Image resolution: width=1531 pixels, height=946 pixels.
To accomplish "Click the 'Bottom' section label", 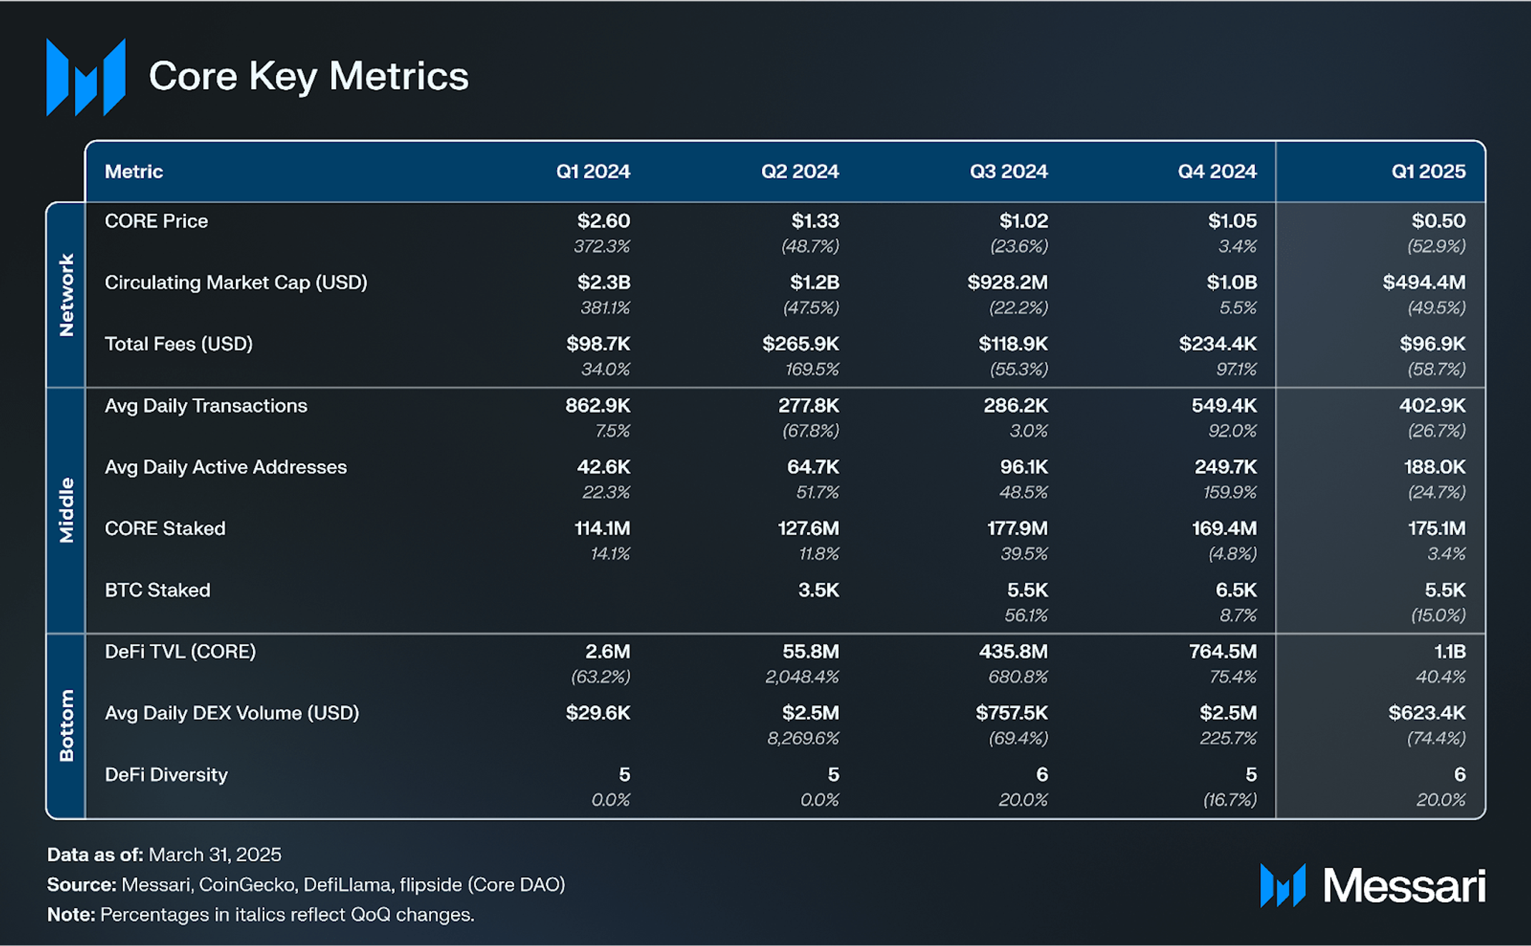I will (66, 726).
